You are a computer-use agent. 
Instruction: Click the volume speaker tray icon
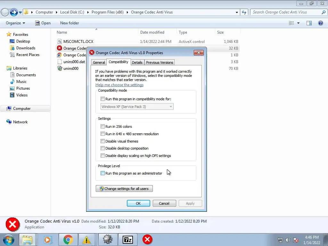[x=288, y=240]
